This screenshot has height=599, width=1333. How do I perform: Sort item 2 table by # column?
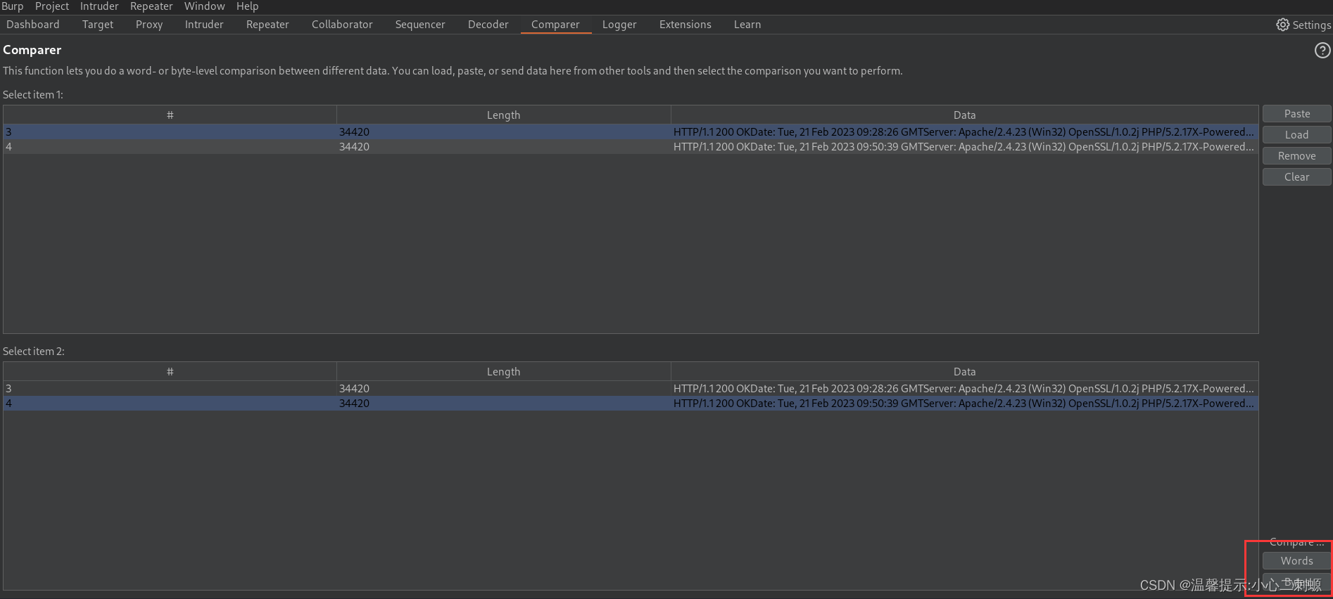click(170, 372)
